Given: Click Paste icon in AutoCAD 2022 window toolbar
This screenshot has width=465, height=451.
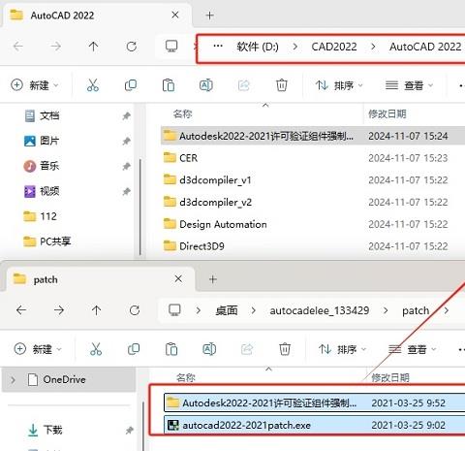Looking at the screenshot, I should tap(169, 85).
